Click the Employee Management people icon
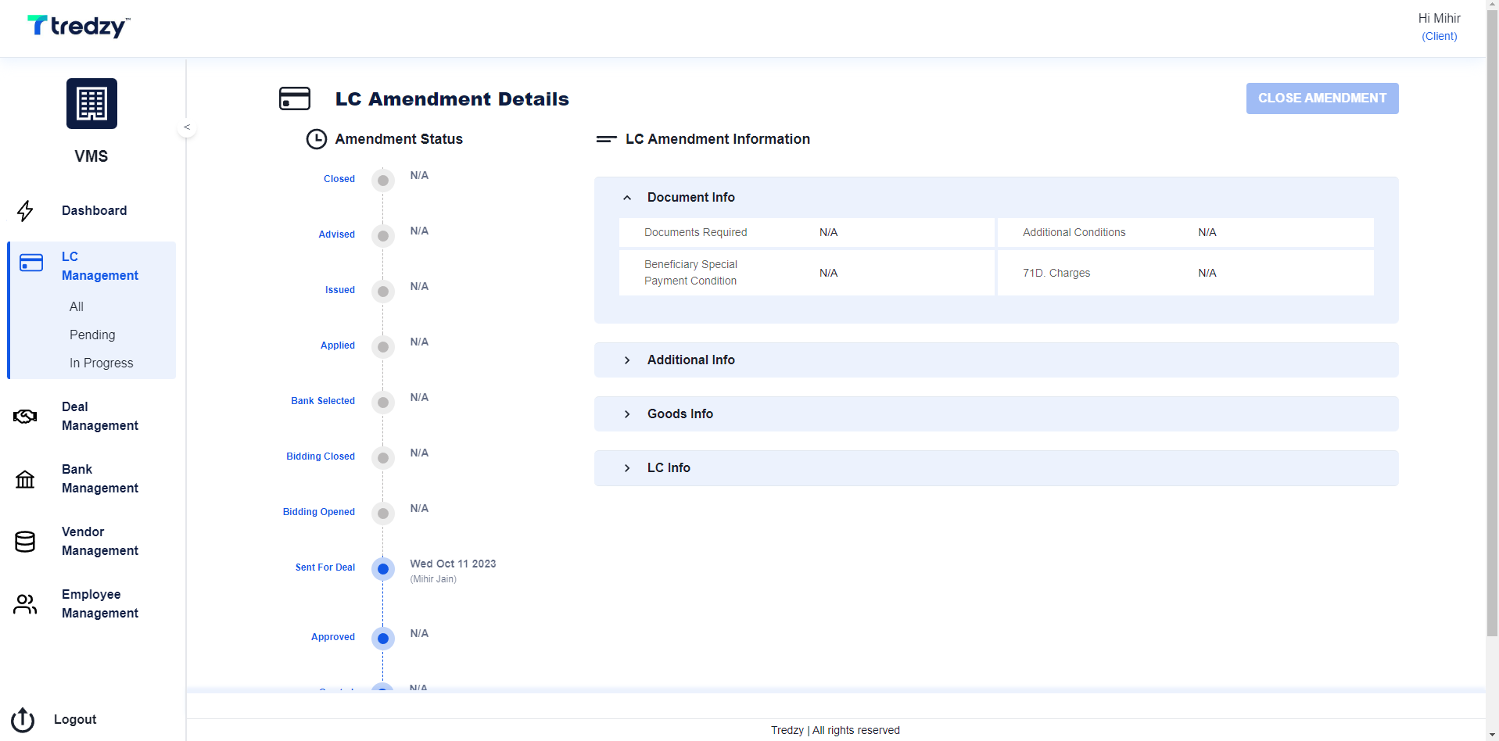 pyautogui.click(x=25, y=604)
